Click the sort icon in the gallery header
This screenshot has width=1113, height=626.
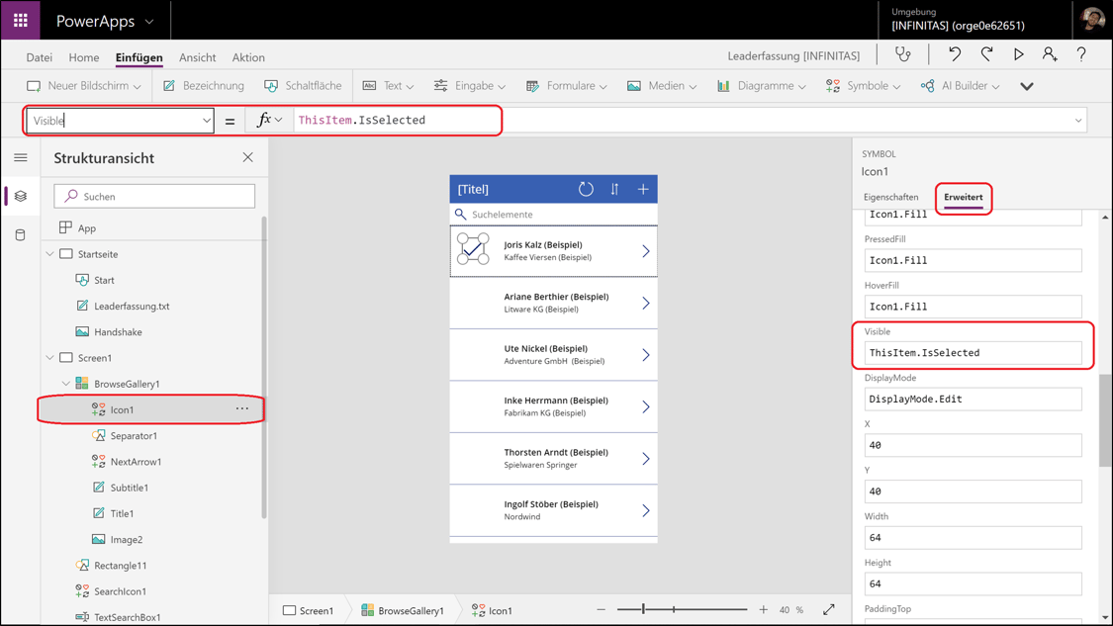614,189
